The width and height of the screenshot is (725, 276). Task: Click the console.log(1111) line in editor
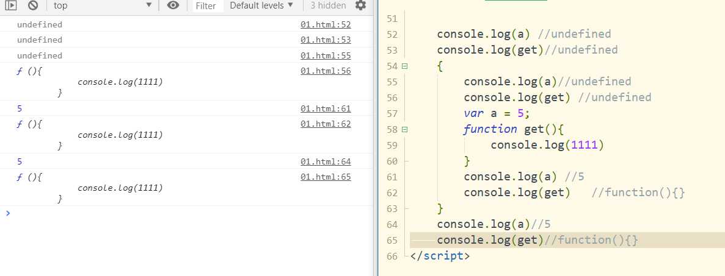547,145
